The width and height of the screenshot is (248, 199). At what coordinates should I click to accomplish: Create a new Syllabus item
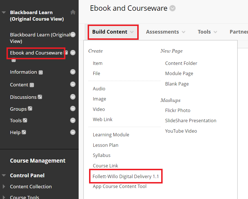pyautogui.click(x=101, y=155)
